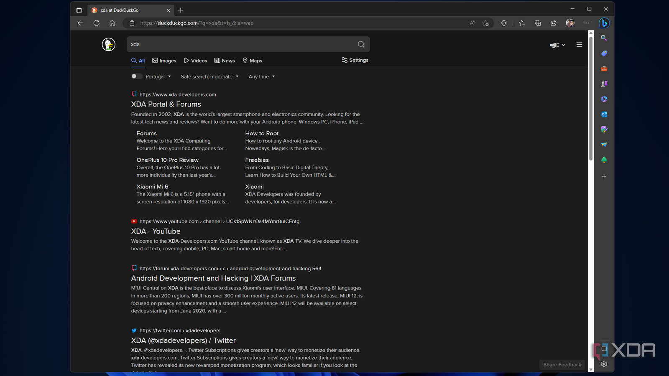
Task: Open the XDA Portal & Forums result
Action: coord(166,104)
